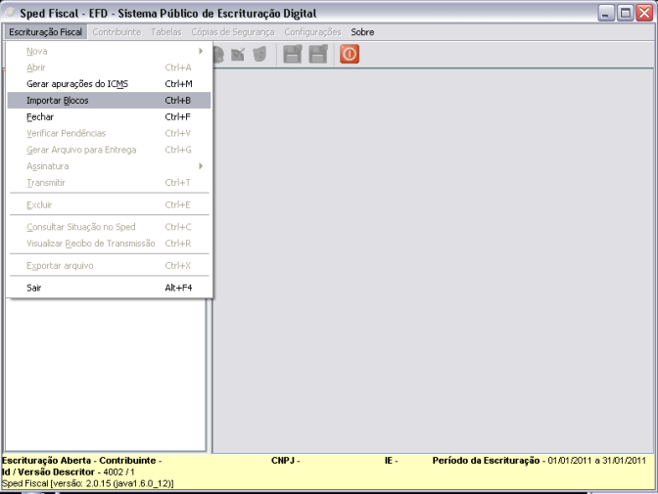The image size is (658, 494).
Task: Open the Configurações menu
Action: tap(312, 32)
